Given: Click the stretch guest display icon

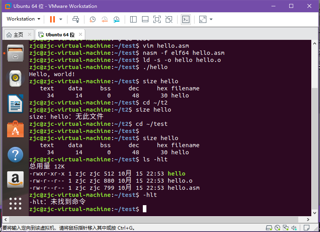Looking at the screenshot, I should (203, 19).
